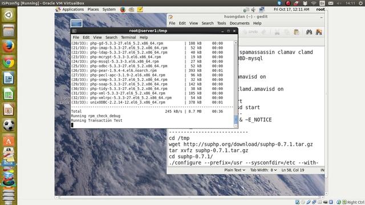
Task: Click the Firefox launcher in guest panel
Action: (x=123, y=10)
